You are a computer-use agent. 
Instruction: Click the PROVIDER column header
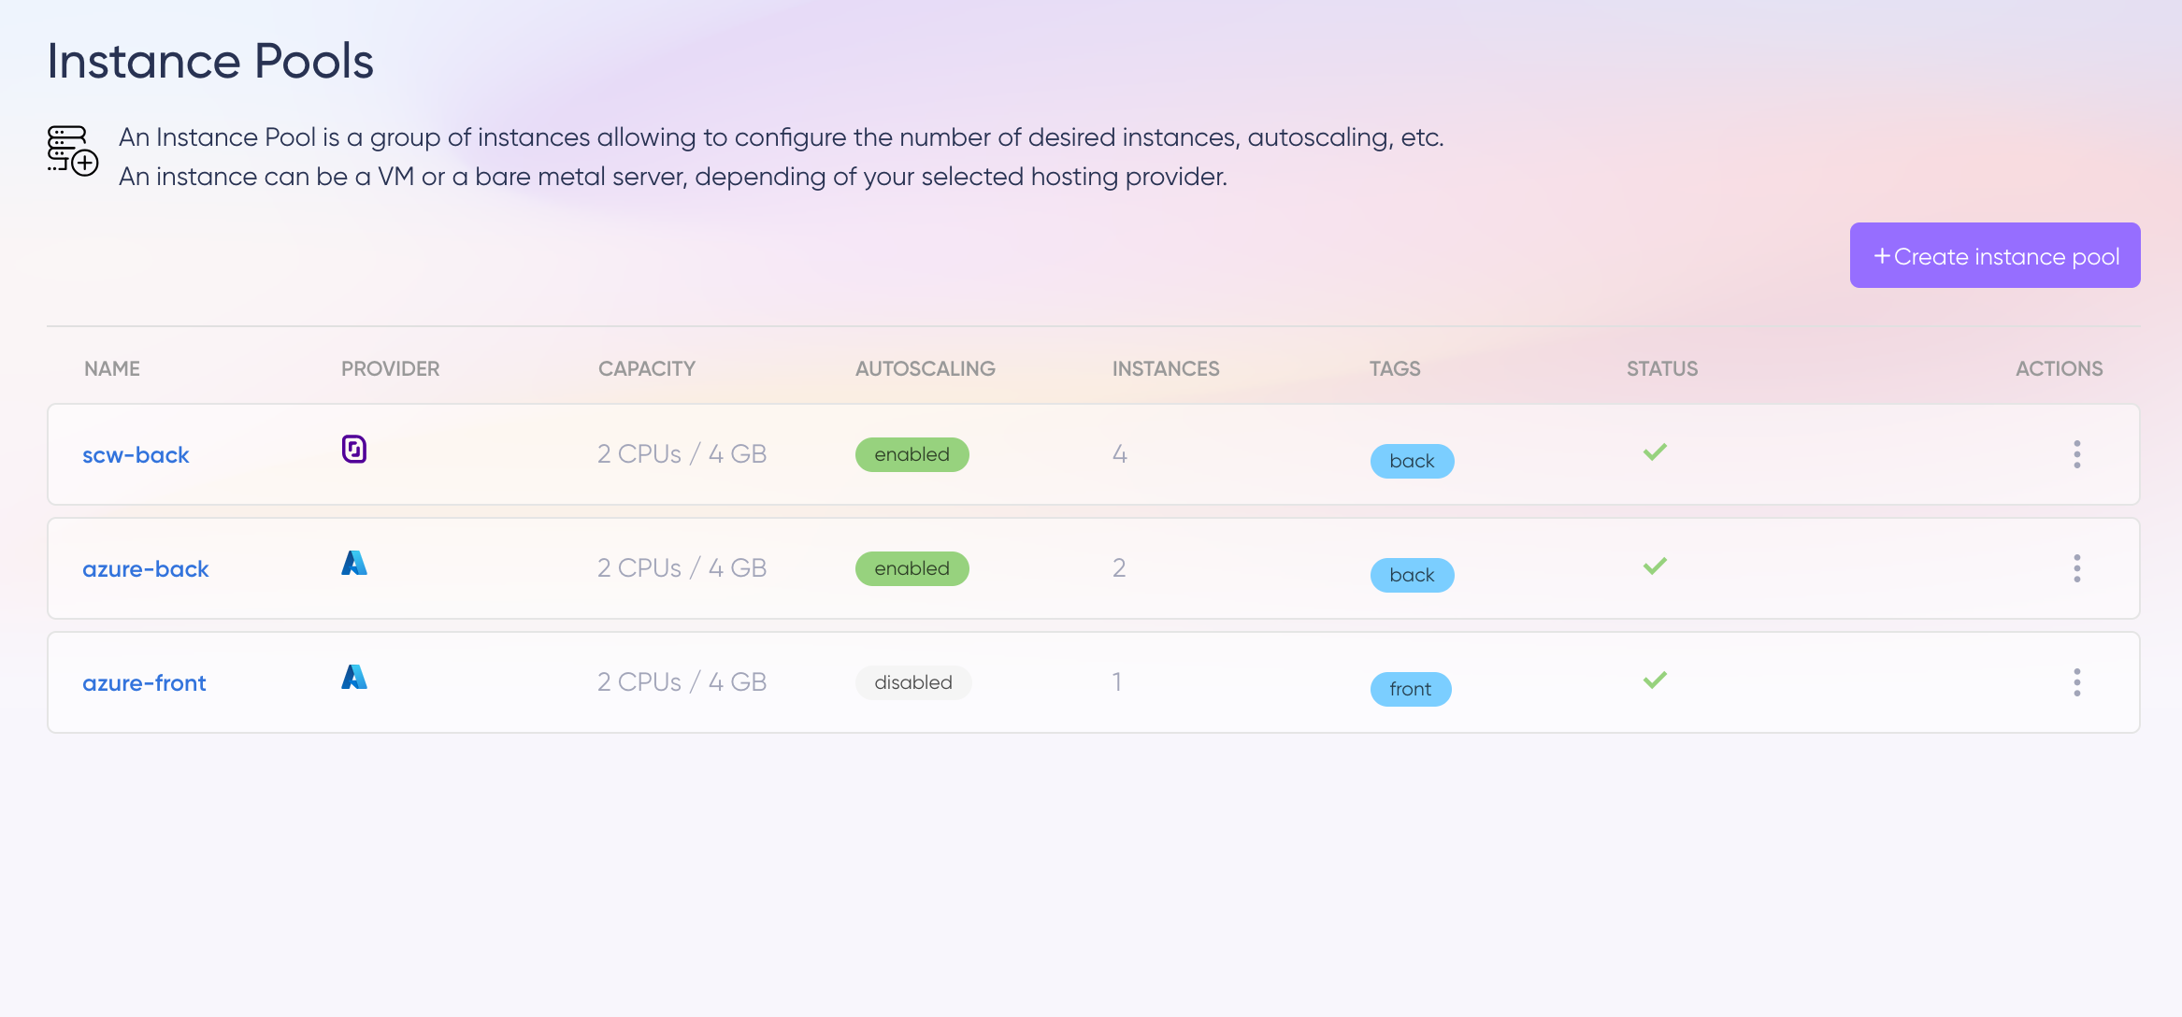[391, 368]
